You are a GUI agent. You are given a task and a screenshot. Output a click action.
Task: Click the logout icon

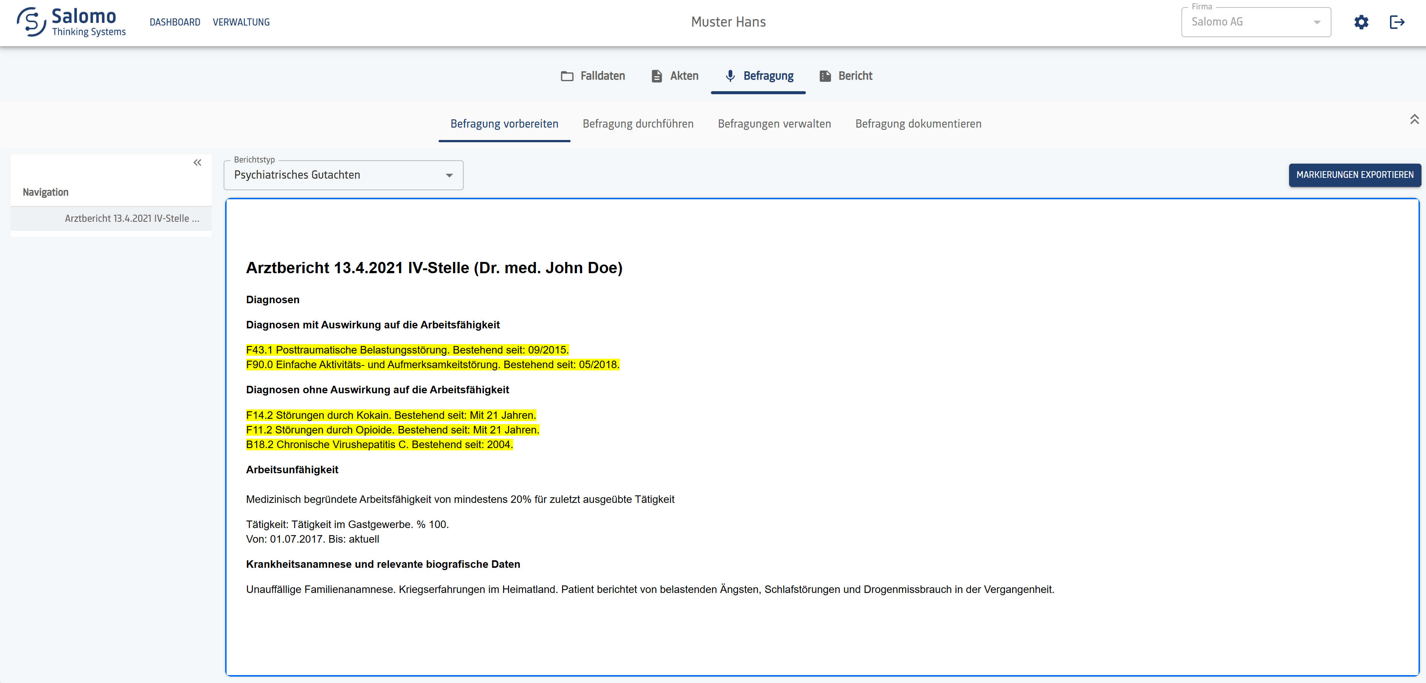1397,22
